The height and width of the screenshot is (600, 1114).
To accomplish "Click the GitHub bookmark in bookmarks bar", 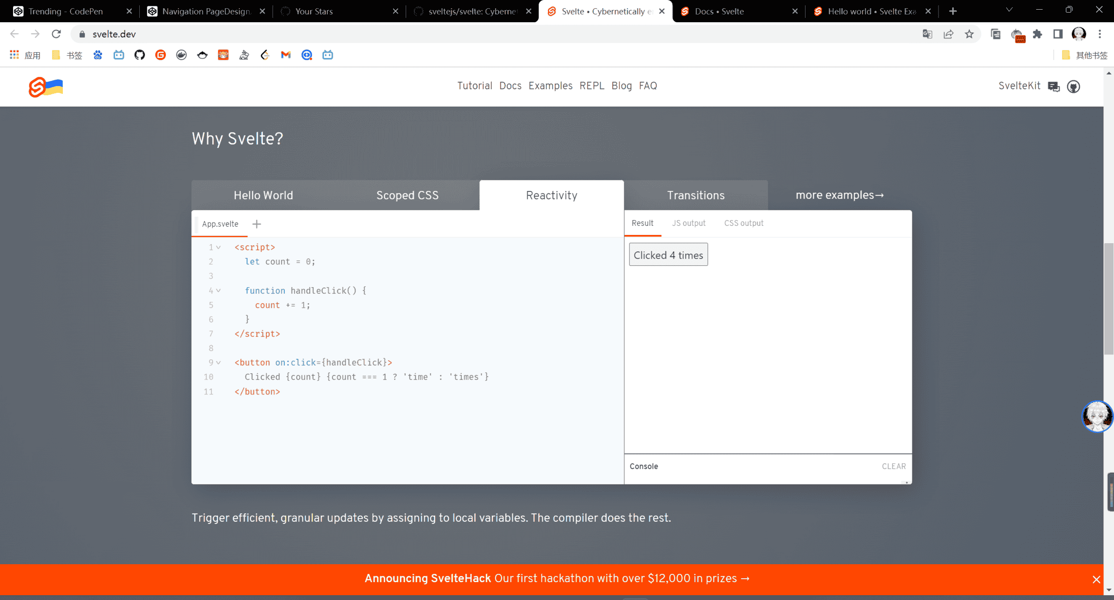I will pyautogui.click(x=140, y=55).
